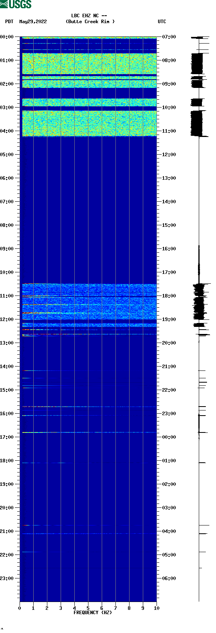216x633 pixels.
Task: Click the UTC '03:00' time label
Action: click(x=169, y=508)
